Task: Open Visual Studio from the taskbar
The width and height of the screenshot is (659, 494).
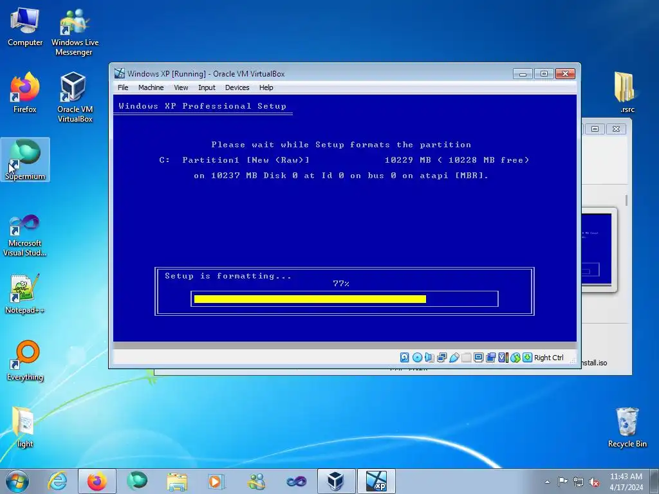Action: pos(296,481)
